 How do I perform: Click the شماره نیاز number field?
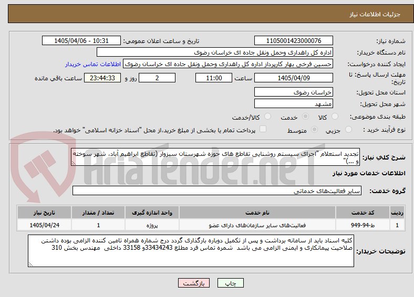293,40
